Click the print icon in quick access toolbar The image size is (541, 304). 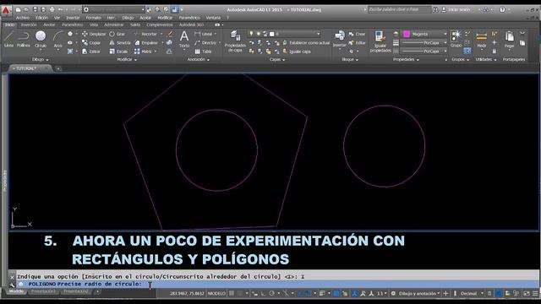coord(52,9)
